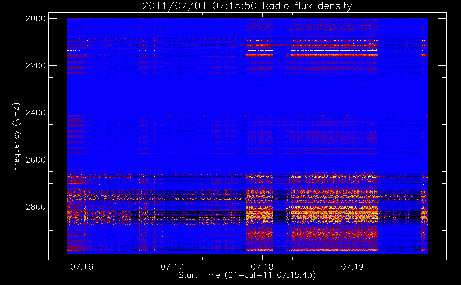Select the 2000 frequency tick label
The height and width of the screenshot is (285, 461).
pyautogui.click(x=36, y=19)
